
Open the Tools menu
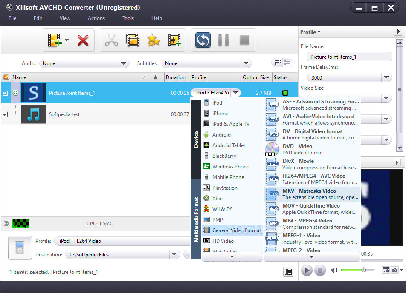point(128,18)
